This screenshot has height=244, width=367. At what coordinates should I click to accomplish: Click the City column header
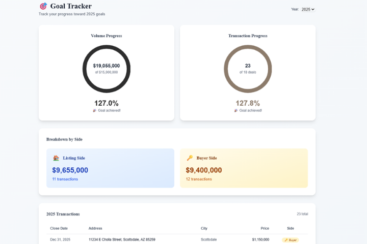(204, 228)
